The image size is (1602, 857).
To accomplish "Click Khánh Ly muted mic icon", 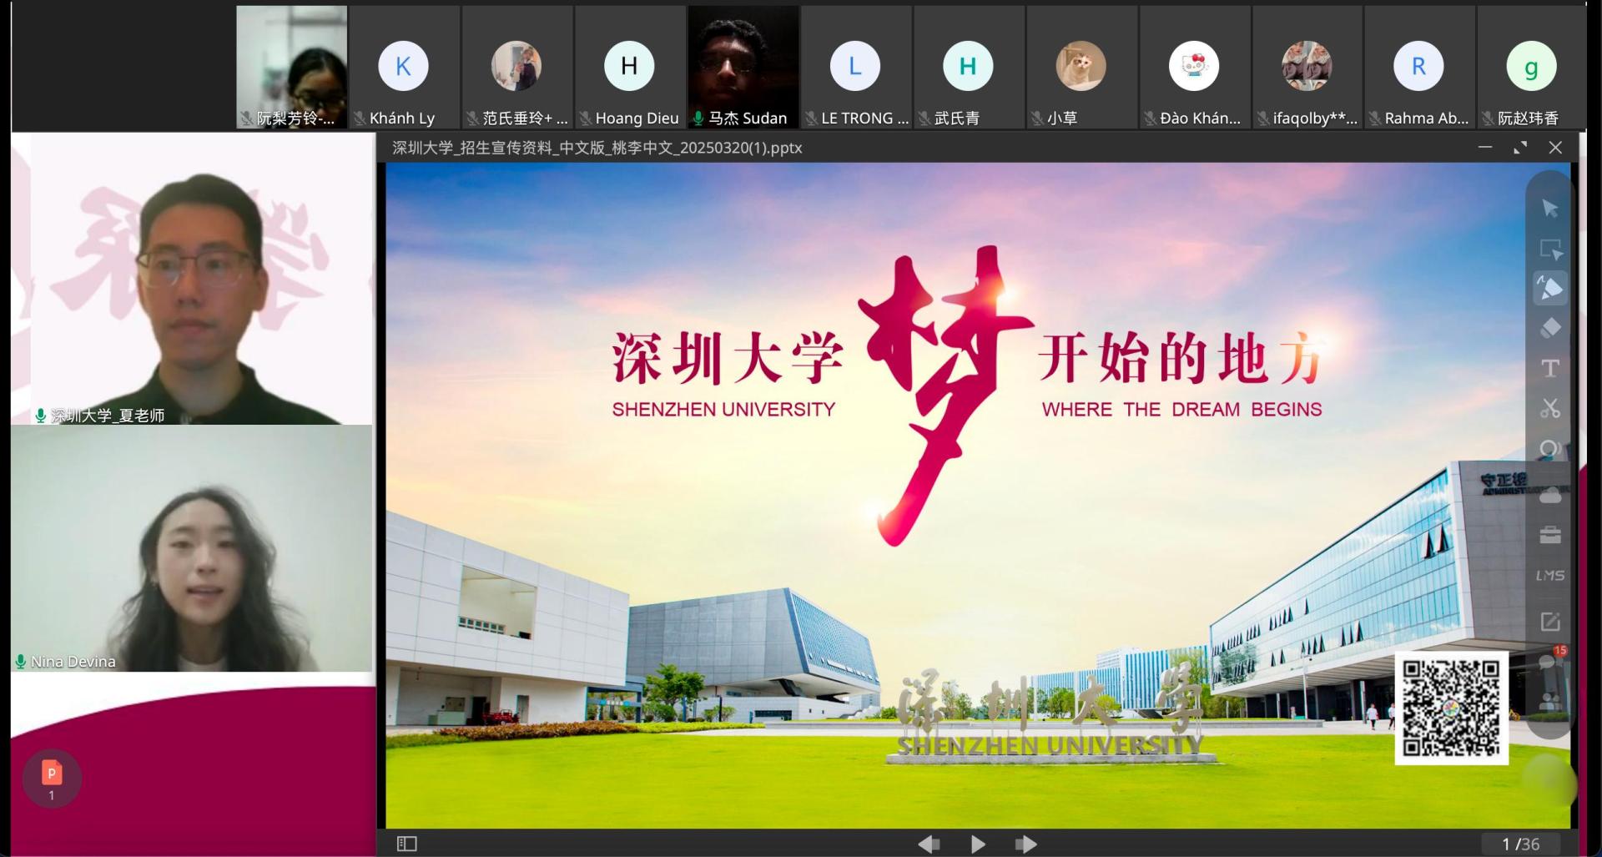I will click(x=360, y=118).
